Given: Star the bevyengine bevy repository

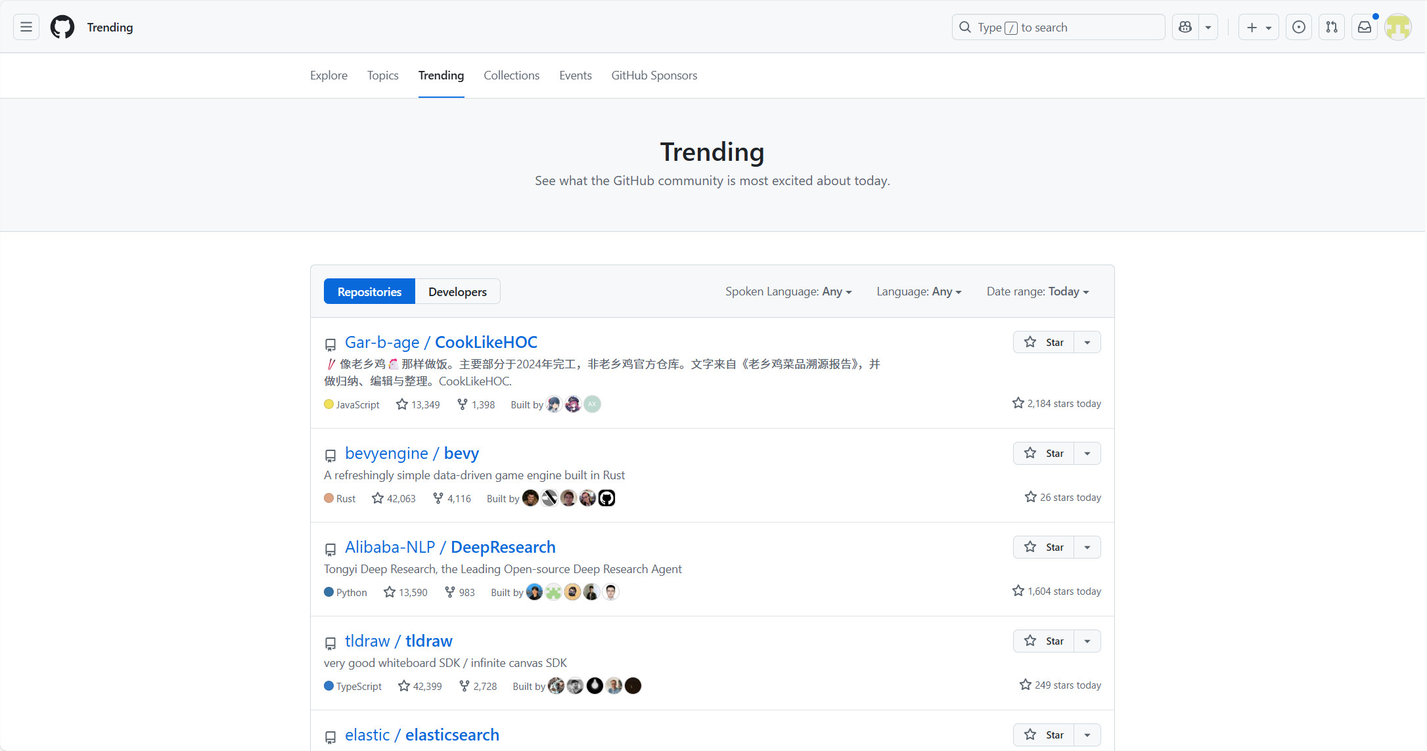Looking at the screenshot, I should [1043, 453].
